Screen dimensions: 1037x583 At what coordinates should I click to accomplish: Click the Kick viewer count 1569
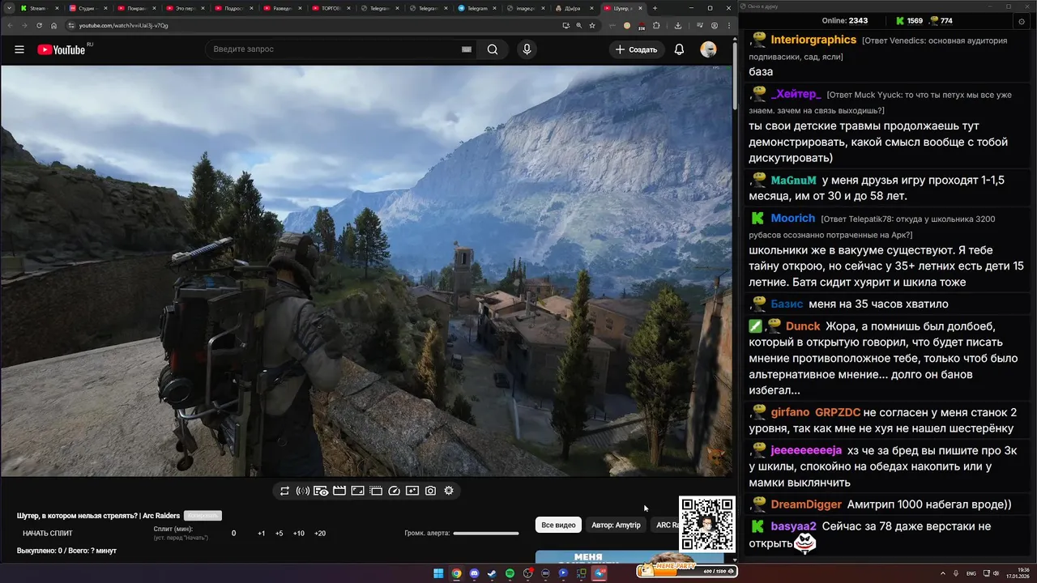click(909, 21)
